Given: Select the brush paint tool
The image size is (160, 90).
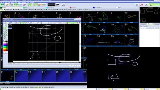Looking at the screenshot, I should (4, 31).
